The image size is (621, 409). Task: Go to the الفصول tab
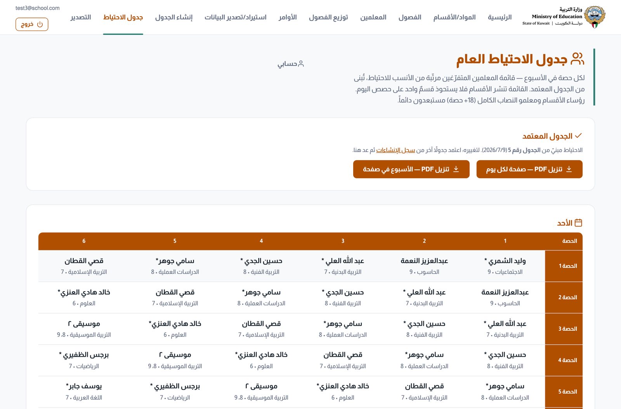coord(410,17)
